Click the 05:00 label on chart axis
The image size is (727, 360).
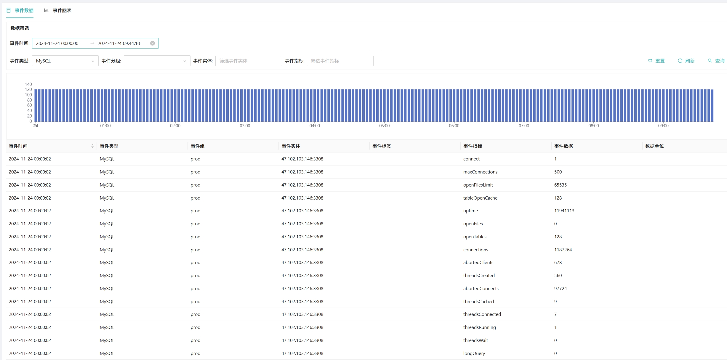pos(385,126)
